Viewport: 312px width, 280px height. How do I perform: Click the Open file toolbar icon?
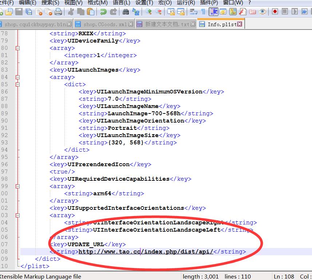9,12
